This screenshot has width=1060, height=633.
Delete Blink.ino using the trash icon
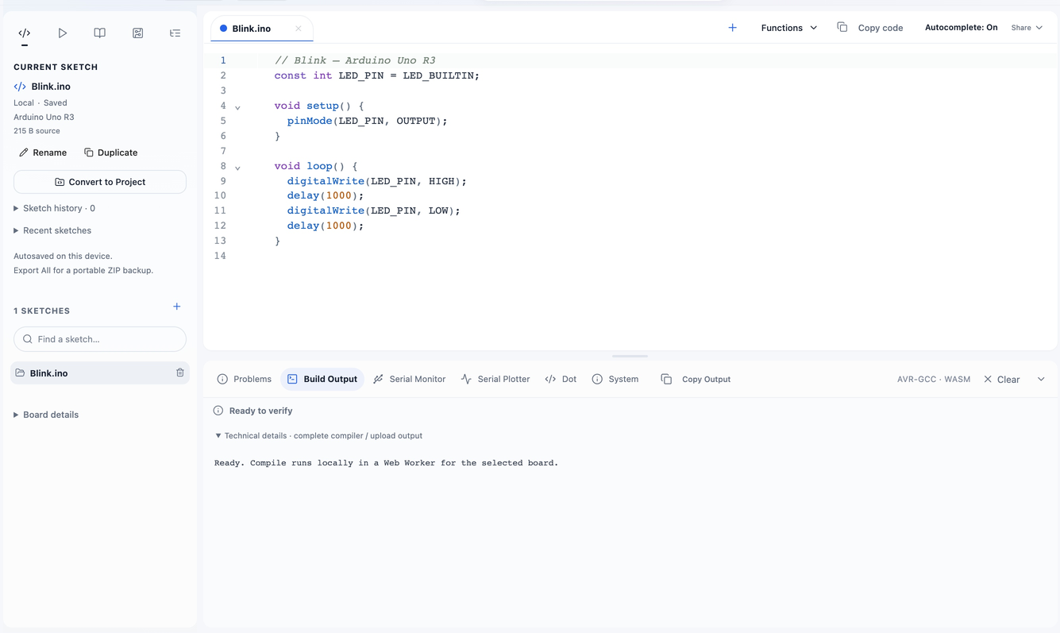[x=180, y=372]
